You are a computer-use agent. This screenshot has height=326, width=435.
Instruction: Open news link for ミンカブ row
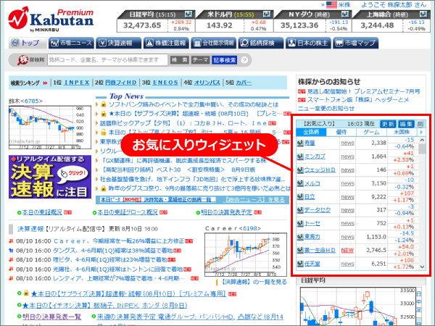(x=347, y=156)
